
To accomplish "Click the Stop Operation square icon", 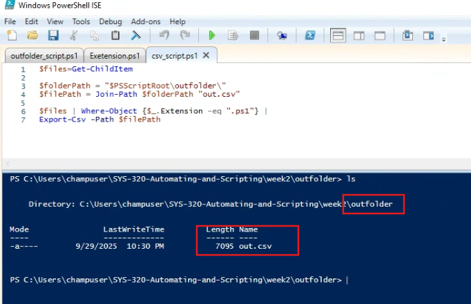I will [254, 35].
